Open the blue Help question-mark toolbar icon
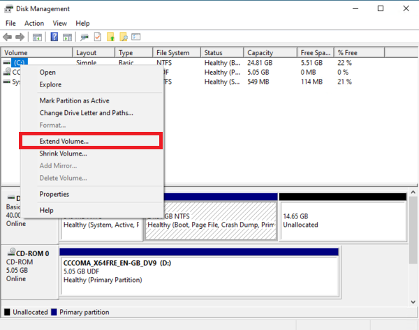 [x=54, y=36]
